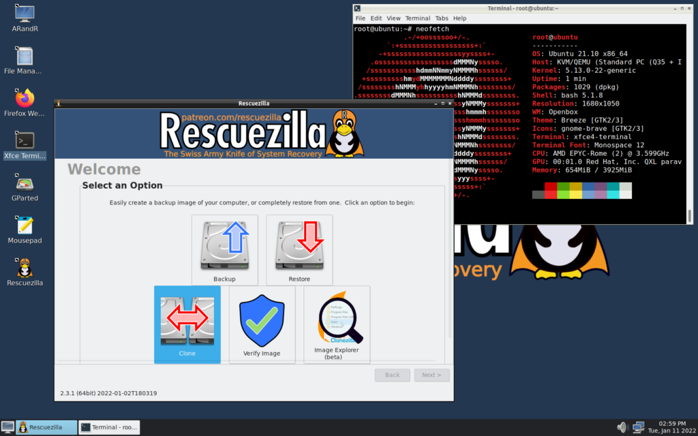Open GParted desktop icon
The width and height of the screenshot is (698, 436).
tap(25, 185)
